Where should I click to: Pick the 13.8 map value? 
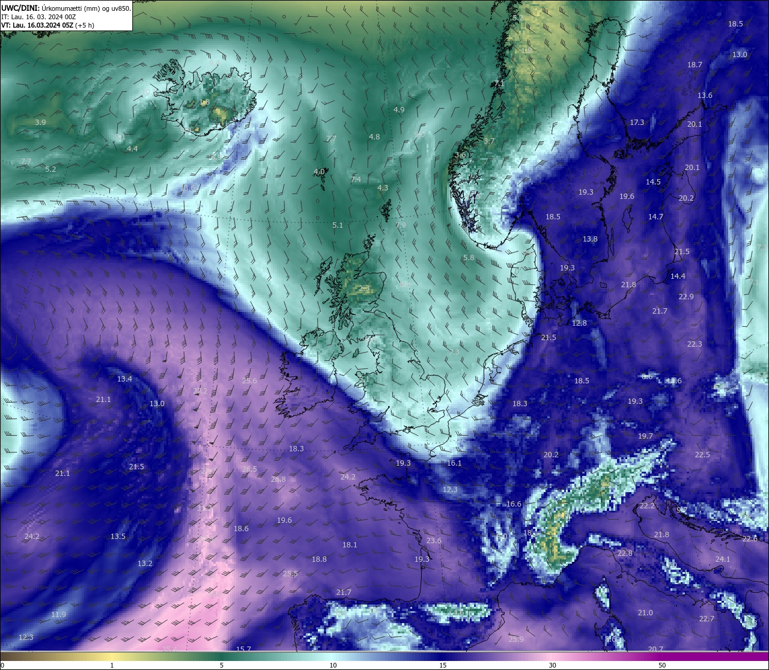[x=590, y=239]
